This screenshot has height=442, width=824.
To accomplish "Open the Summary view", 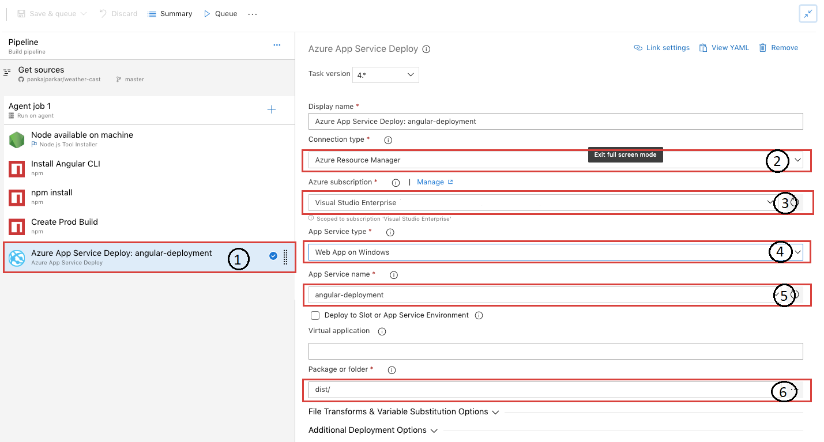I will point(170,13).
